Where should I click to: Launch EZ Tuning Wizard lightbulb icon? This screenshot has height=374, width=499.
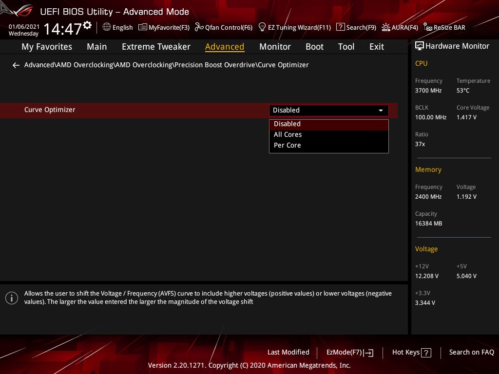click(262, 27)
